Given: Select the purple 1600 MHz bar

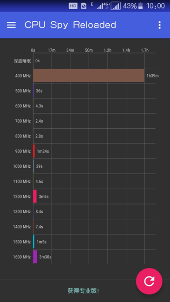Looking at the screenshot, I should tap(35, 257).
